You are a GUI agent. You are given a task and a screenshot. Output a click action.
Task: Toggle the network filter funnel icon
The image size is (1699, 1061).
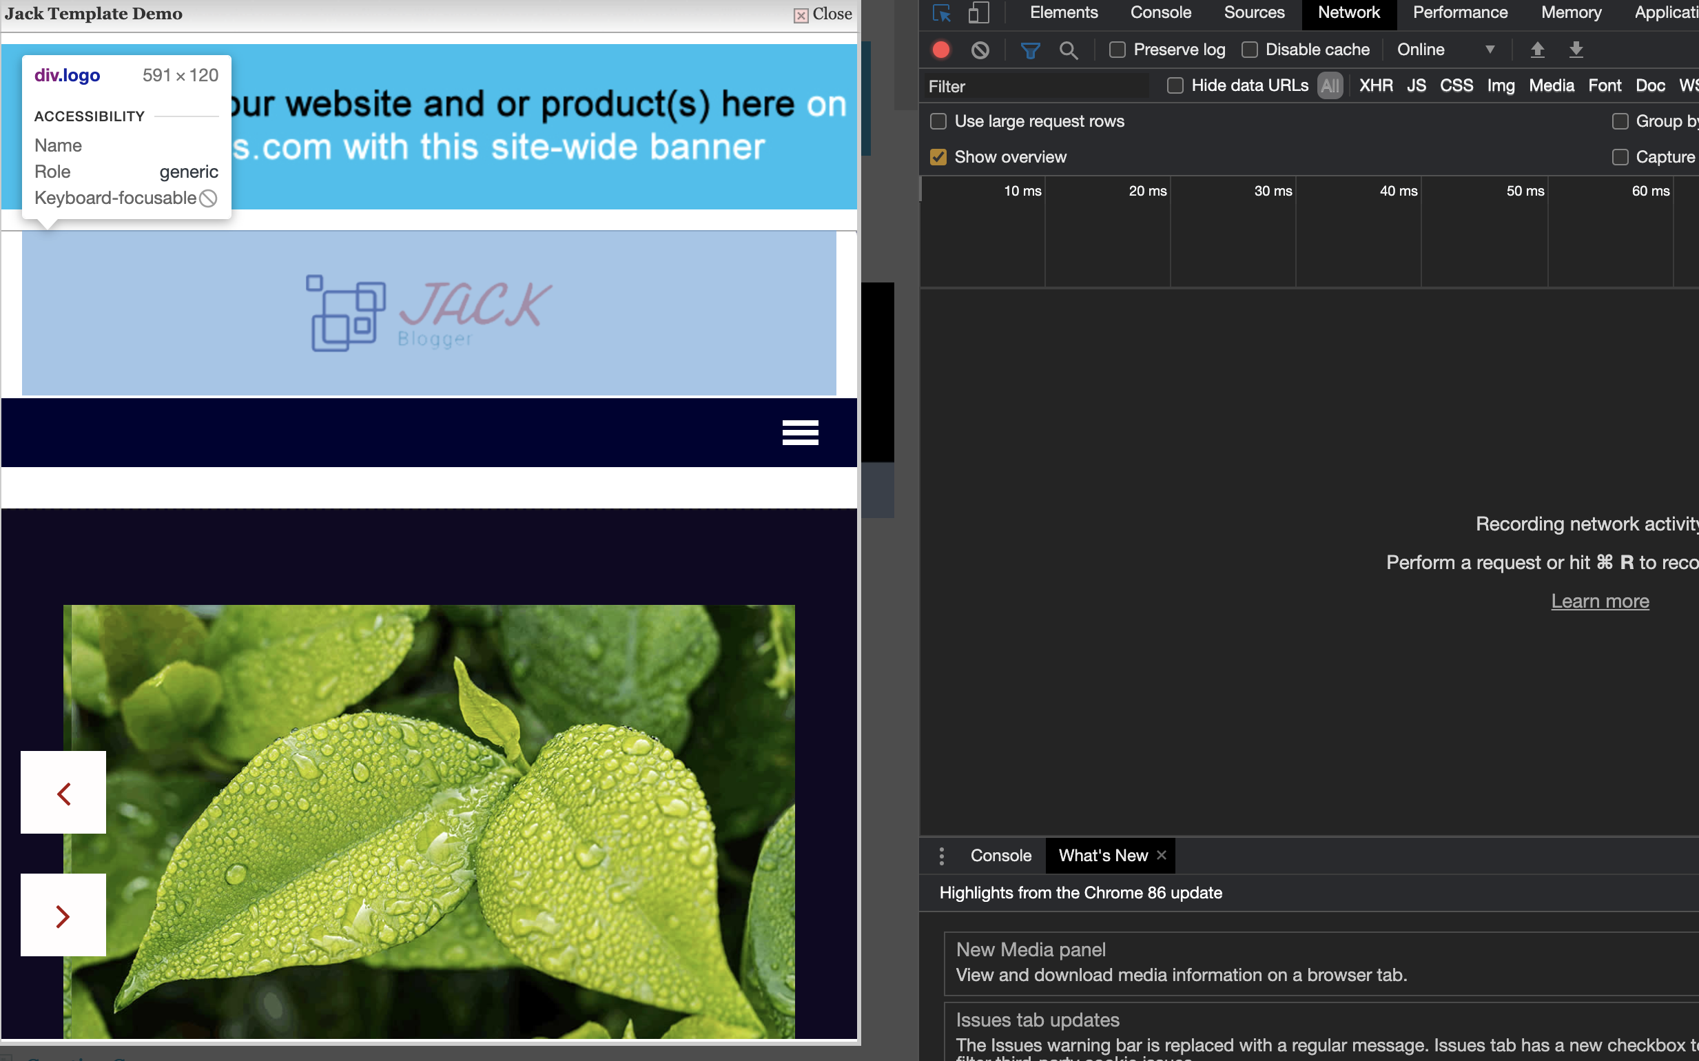(x=1029, y=50)
